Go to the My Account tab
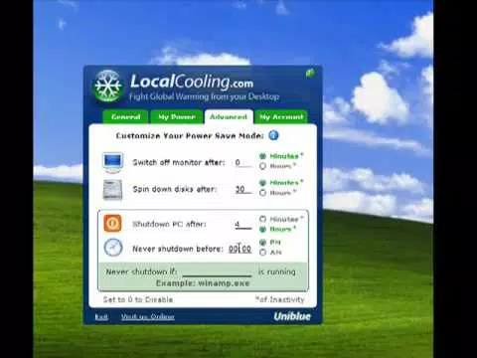 (x=281, y=117)
